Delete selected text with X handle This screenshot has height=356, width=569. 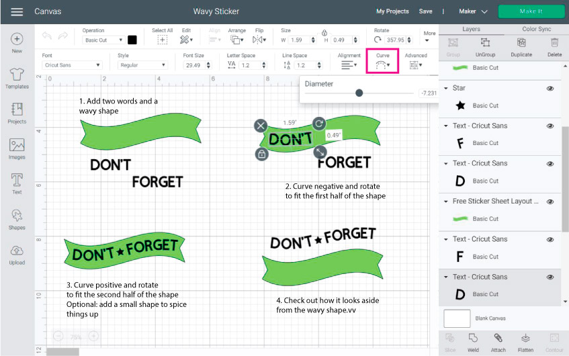(x=261, y=126)
